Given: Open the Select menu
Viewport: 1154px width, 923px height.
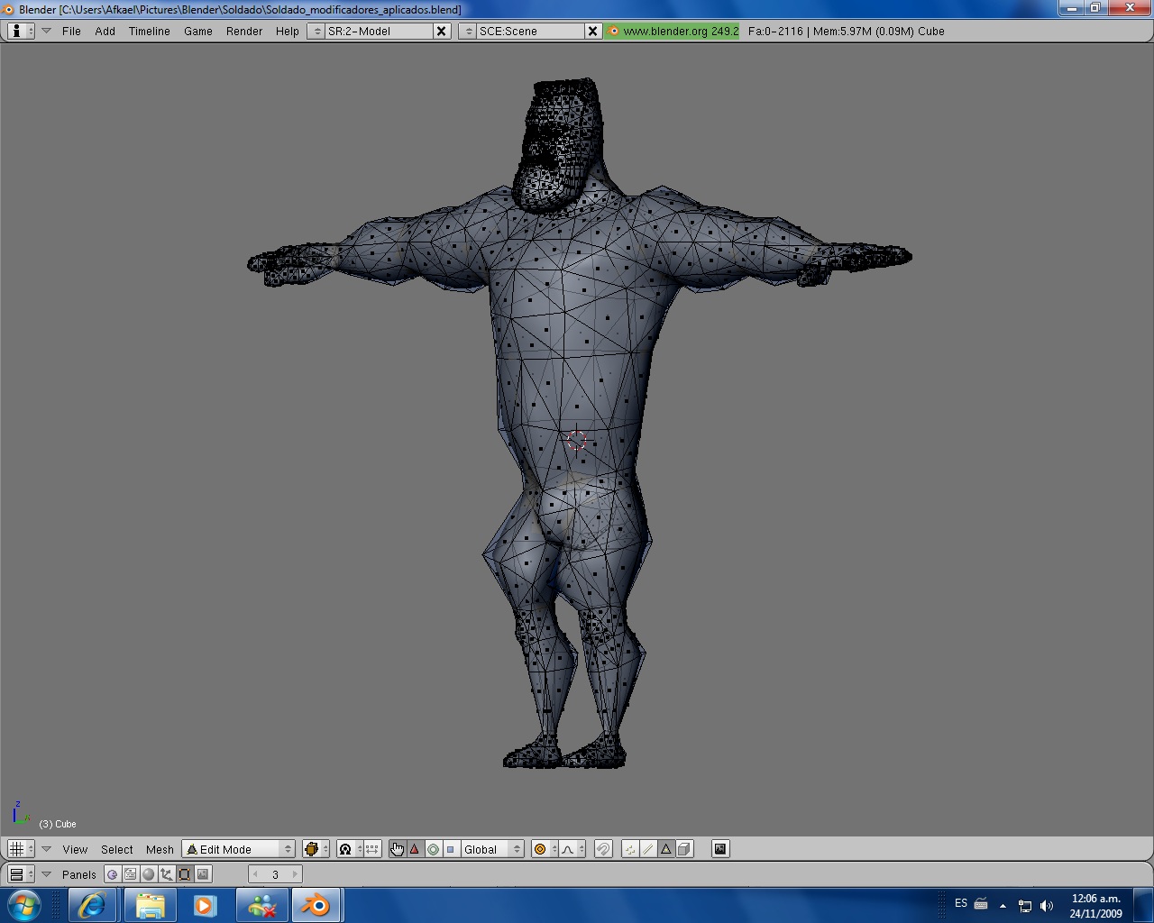Looking at the screenshot, I should 116,849.
